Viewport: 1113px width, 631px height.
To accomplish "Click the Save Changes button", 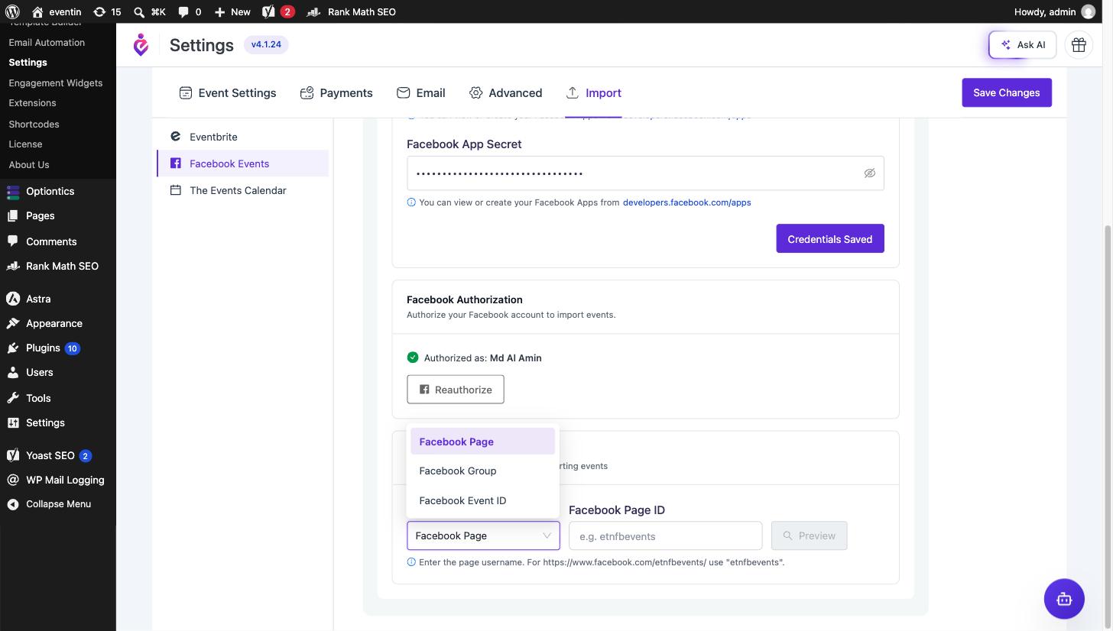I will 1007,92.
